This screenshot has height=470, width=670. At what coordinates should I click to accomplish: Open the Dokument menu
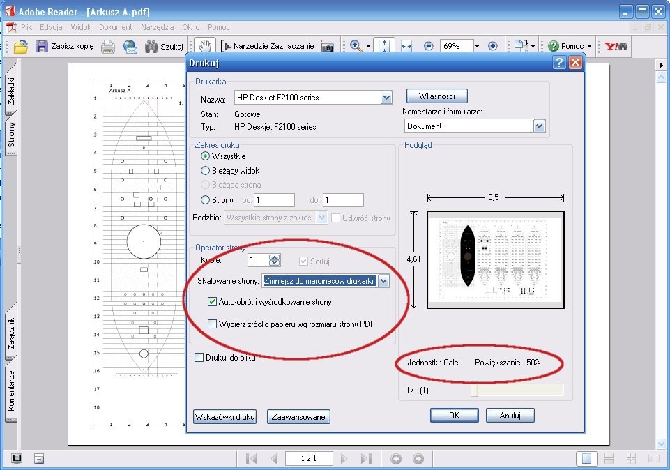click(x=116, y=27)
